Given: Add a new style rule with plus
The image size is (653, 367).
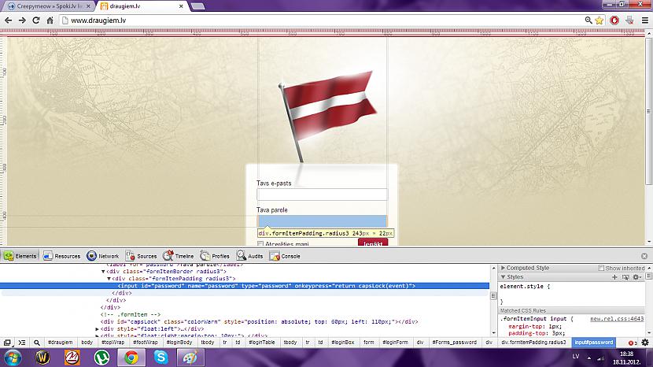Looking at the screenshot, I should coord(614,277).
